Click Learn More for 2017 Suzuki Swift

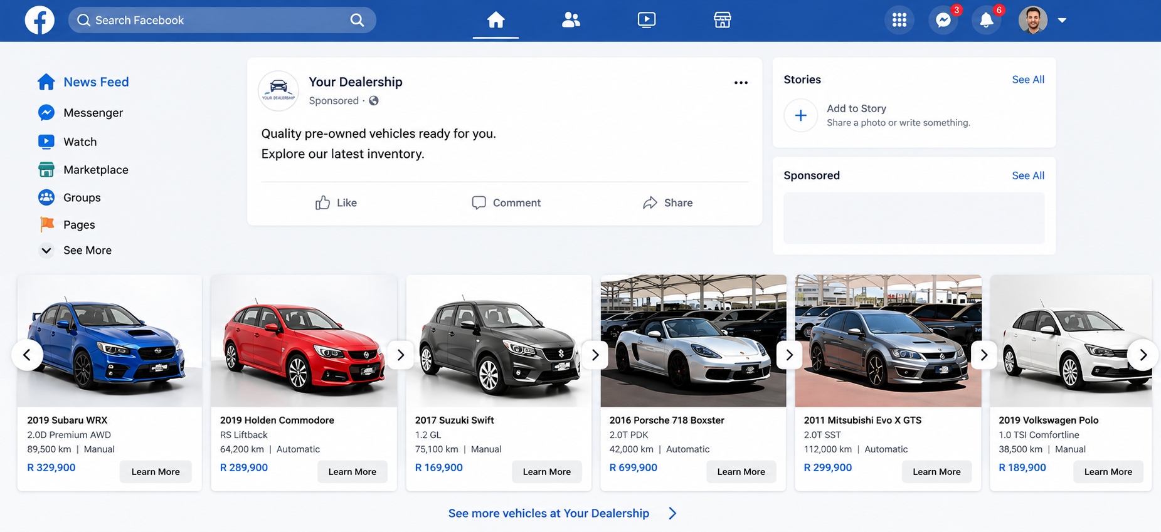coord(547,472)
